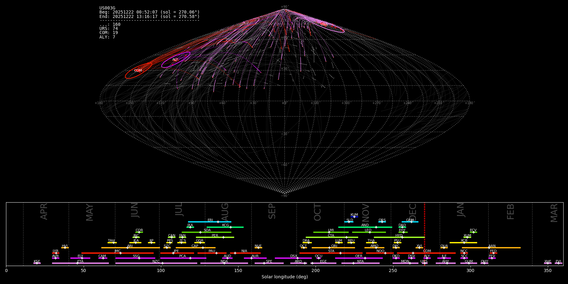The image size is (568, 284).
Task: Click the SSG shower label in timeline
Action: (136, 256)
